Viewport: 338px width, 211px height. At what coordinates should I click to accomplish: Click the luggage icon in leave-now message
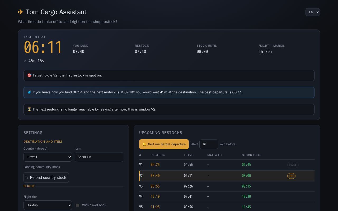(x=29, y=92)
